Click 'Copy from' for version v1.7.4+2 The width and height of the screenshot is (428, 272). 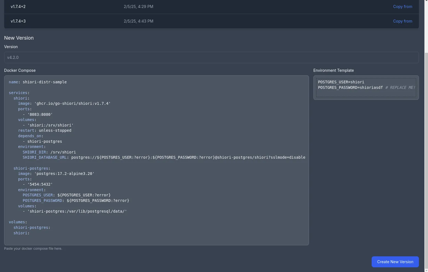tap(402, 7)
